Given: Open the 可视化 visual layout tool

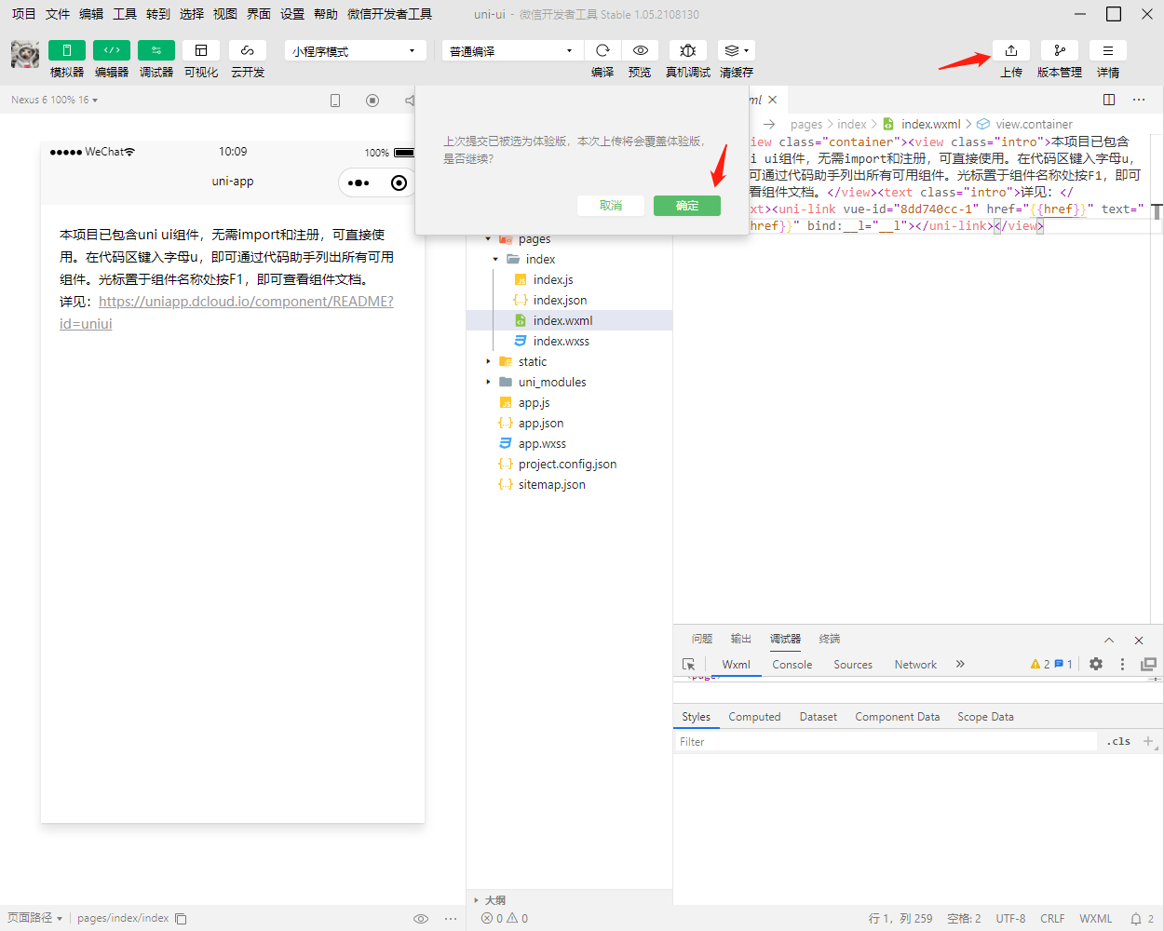Looking at the screenshot, I should (201, 50).
